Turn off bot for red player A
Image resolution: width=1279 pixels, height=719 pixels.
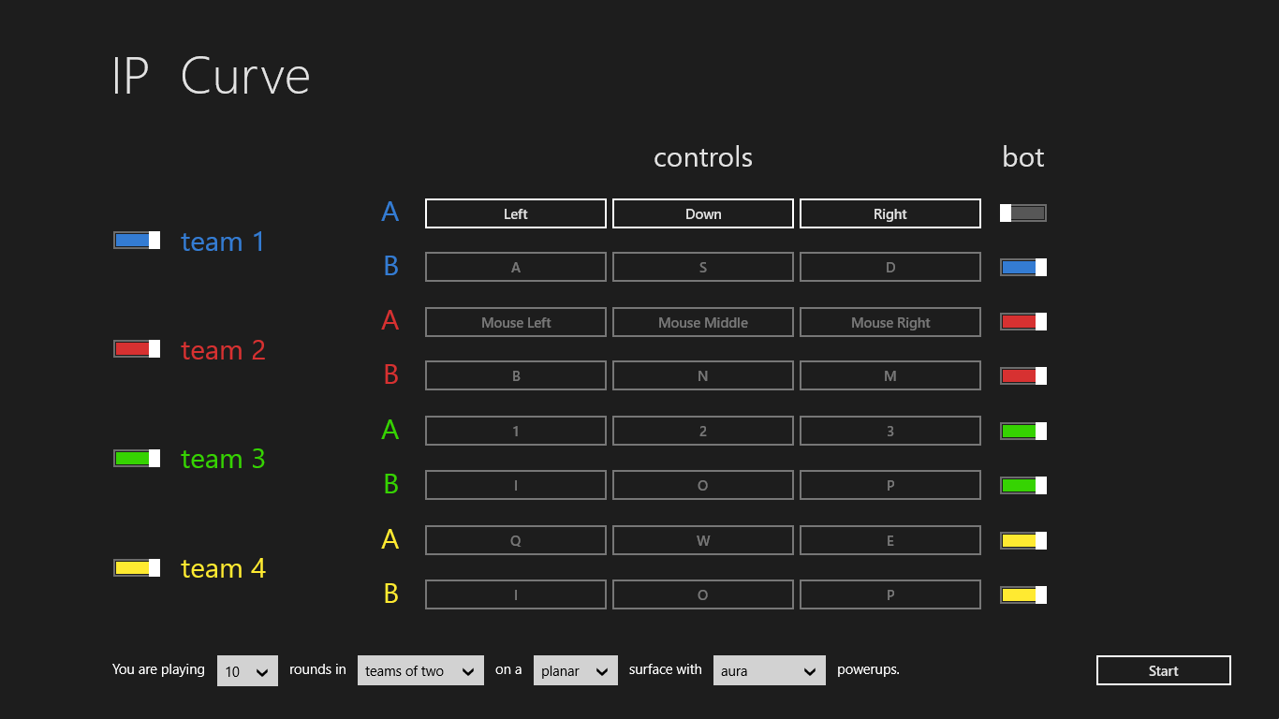[x=1022, y=322]
